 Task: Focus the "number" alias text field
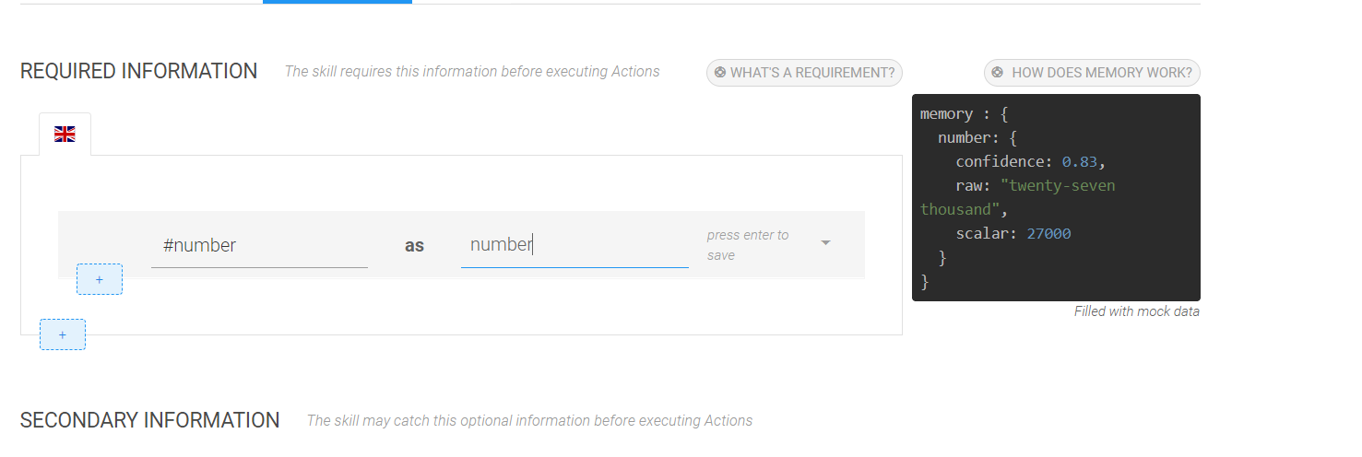point(574,245)
